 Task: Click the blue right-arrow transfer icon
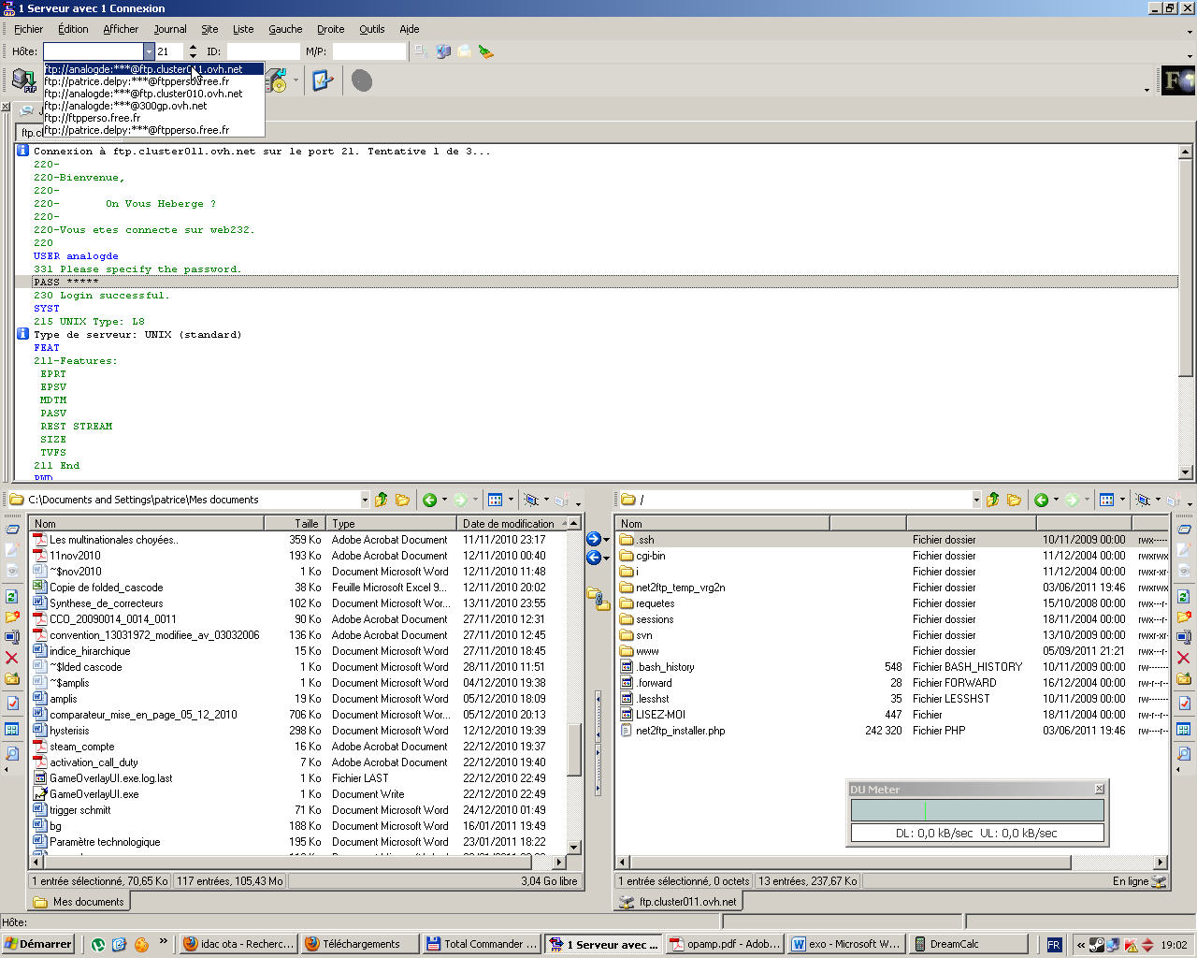tap(594, 539)
